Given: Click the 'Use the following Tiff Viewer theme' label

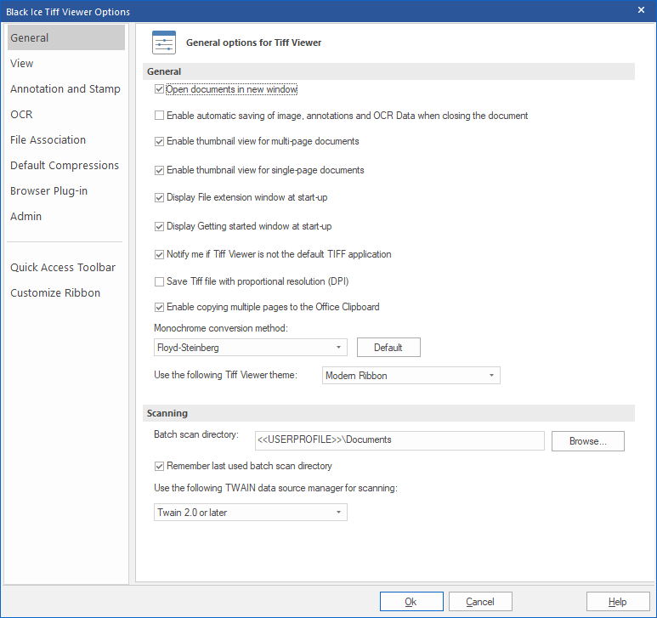Looking at the screenshot, I should tap(225, 375).
